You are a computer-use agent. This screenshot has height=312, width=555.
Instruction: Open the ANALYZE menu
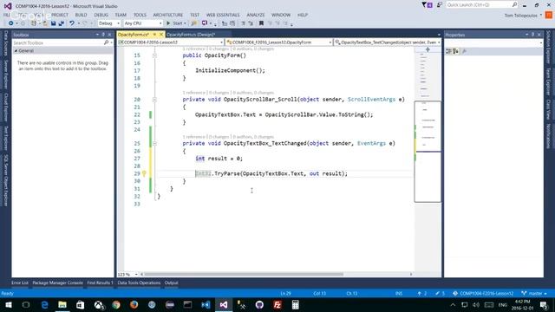[x=256, y=15]
